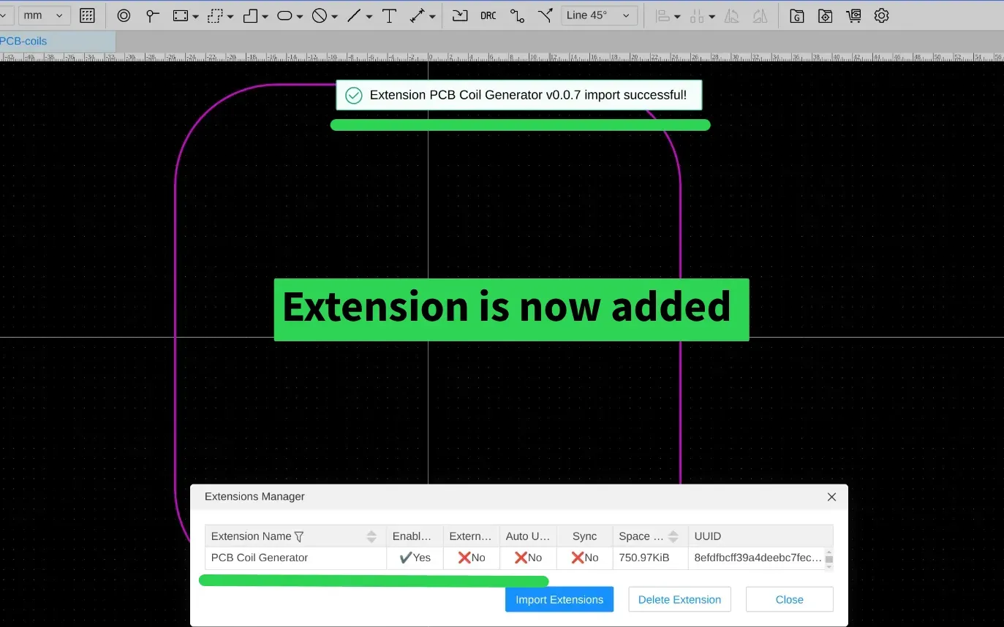This screenshot has width=1004, height=627.
Task: Open the Line 45° routing angle dropdown
Action: click(x=599, y=15)
